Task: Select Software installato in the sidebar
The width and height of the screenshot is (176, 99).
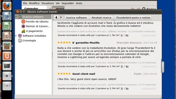Action: click(x=34, y=36)
